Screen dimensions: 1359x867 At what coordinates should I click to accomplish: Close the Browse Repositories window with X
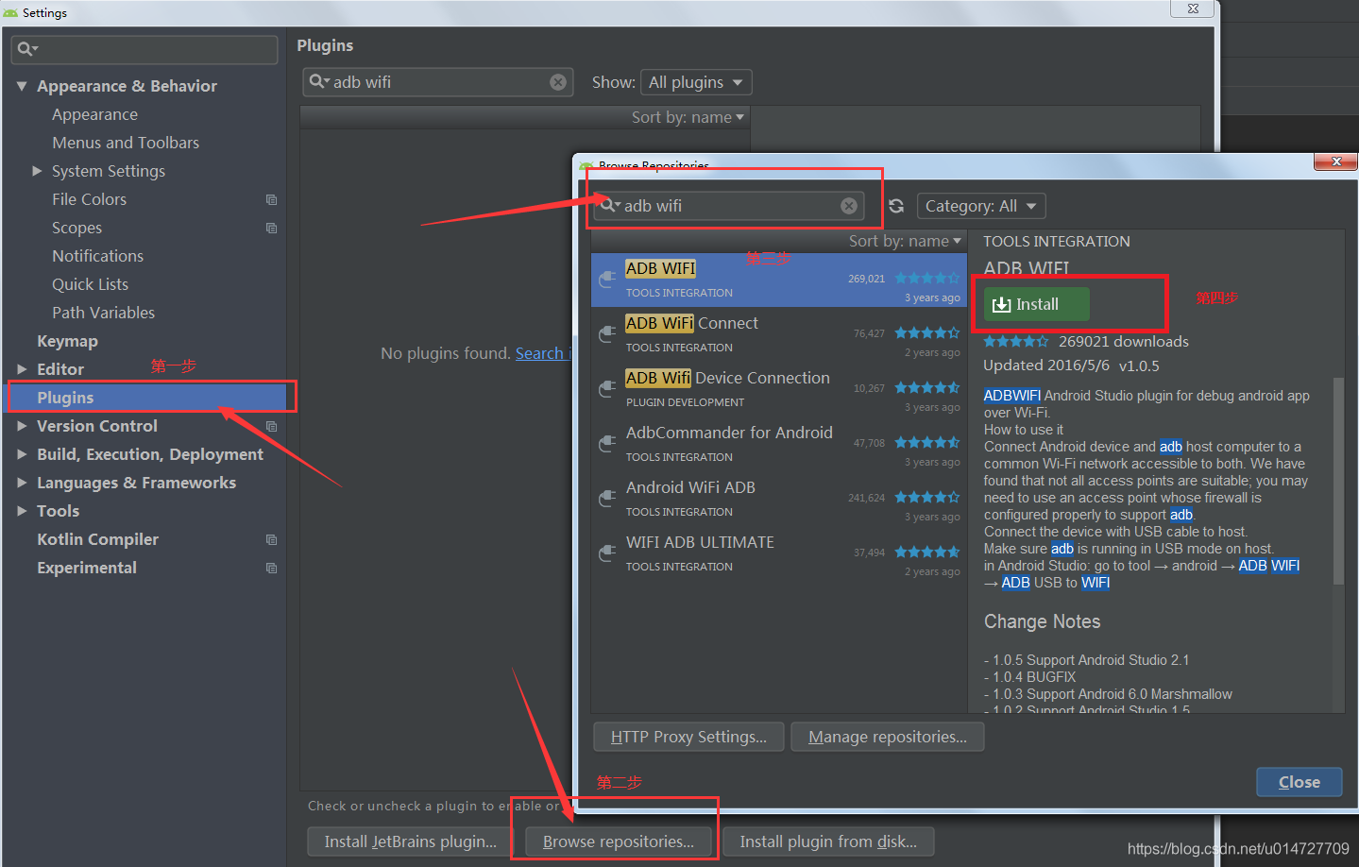[x=1335, y=161]
